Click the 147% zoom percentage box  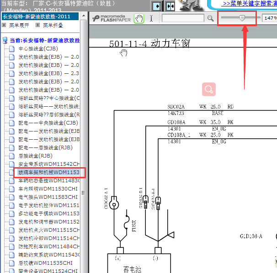(x=270, y=18)
